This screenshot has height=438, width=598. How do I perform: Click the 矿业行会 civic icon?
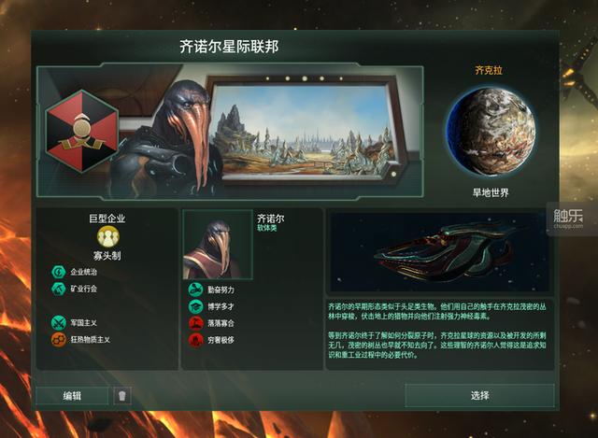pyautogui.click(x=59, y=289)
